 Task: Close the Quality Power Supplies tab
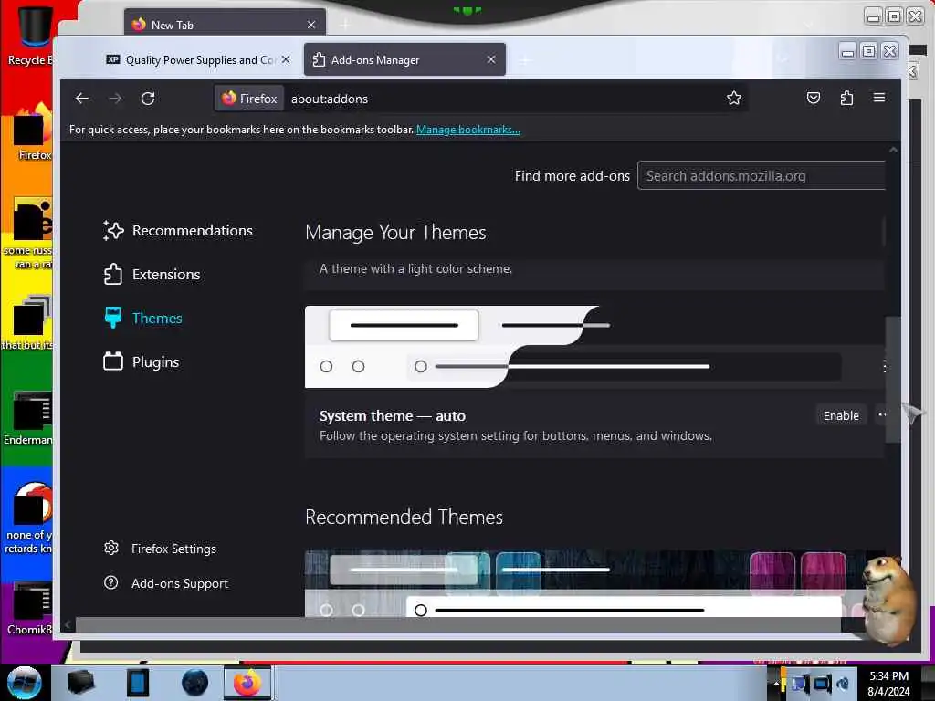(286, 59)
